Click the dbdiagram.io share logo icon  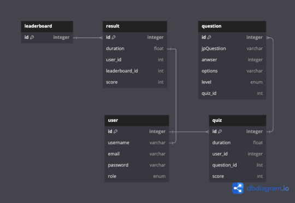[238, 188]
